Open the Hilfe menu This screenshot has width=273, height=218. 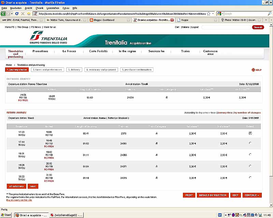(x=75, y=8)
